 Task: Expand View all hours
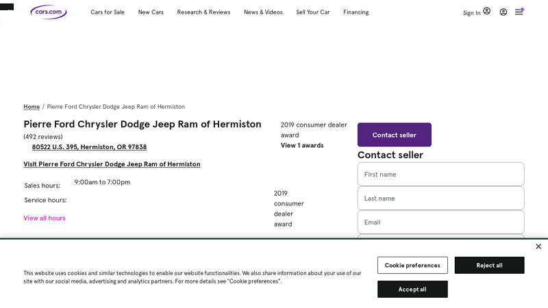click(45, 218)
